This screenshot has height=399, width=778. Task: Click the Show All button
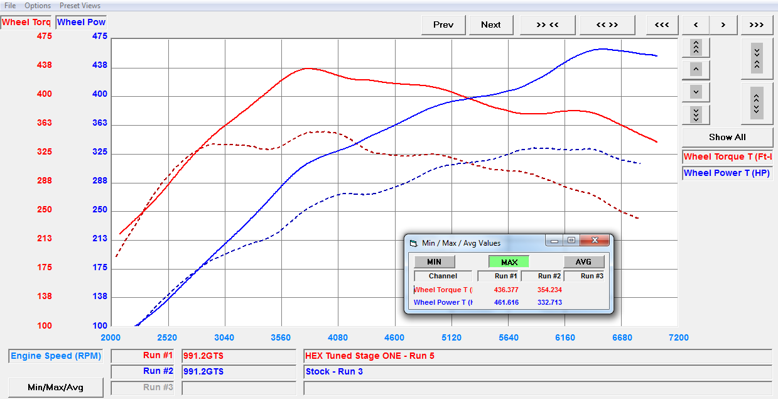pyautogui.click(x=727, y=137)
